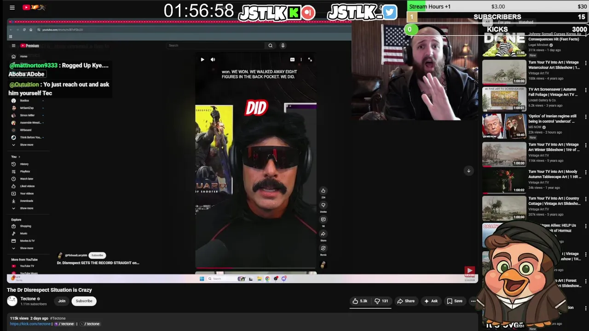Open the YouTube guide hamburger menu
The width and height of the screenshot is (589, 331).
(x=12, y=7)
